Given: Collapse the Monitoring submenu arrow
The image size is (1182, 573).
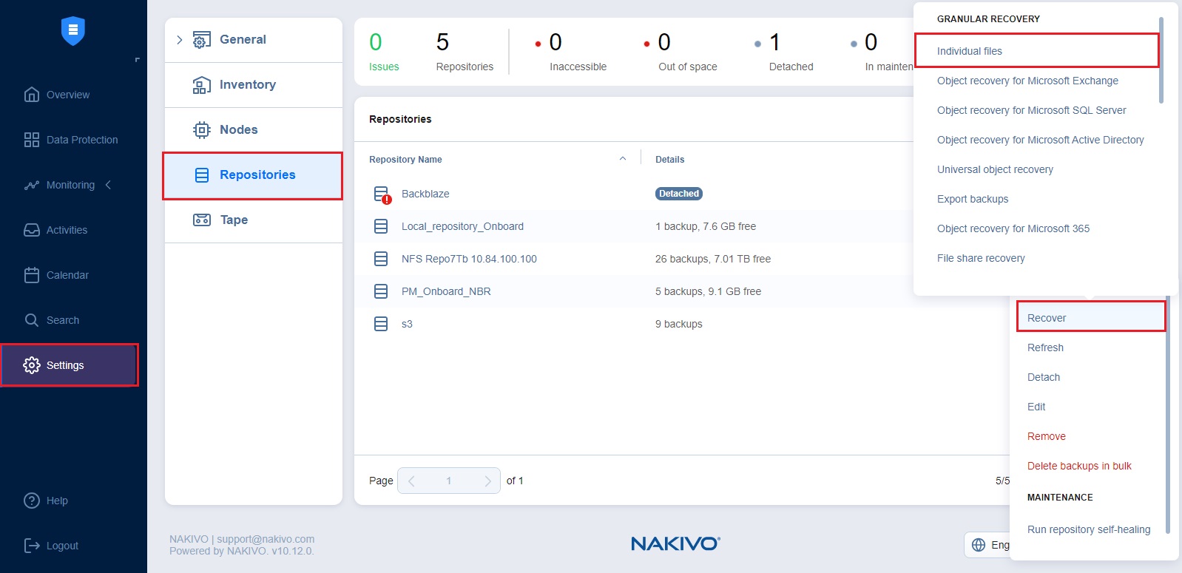Looking at the screenshot, I should [108, 185].
